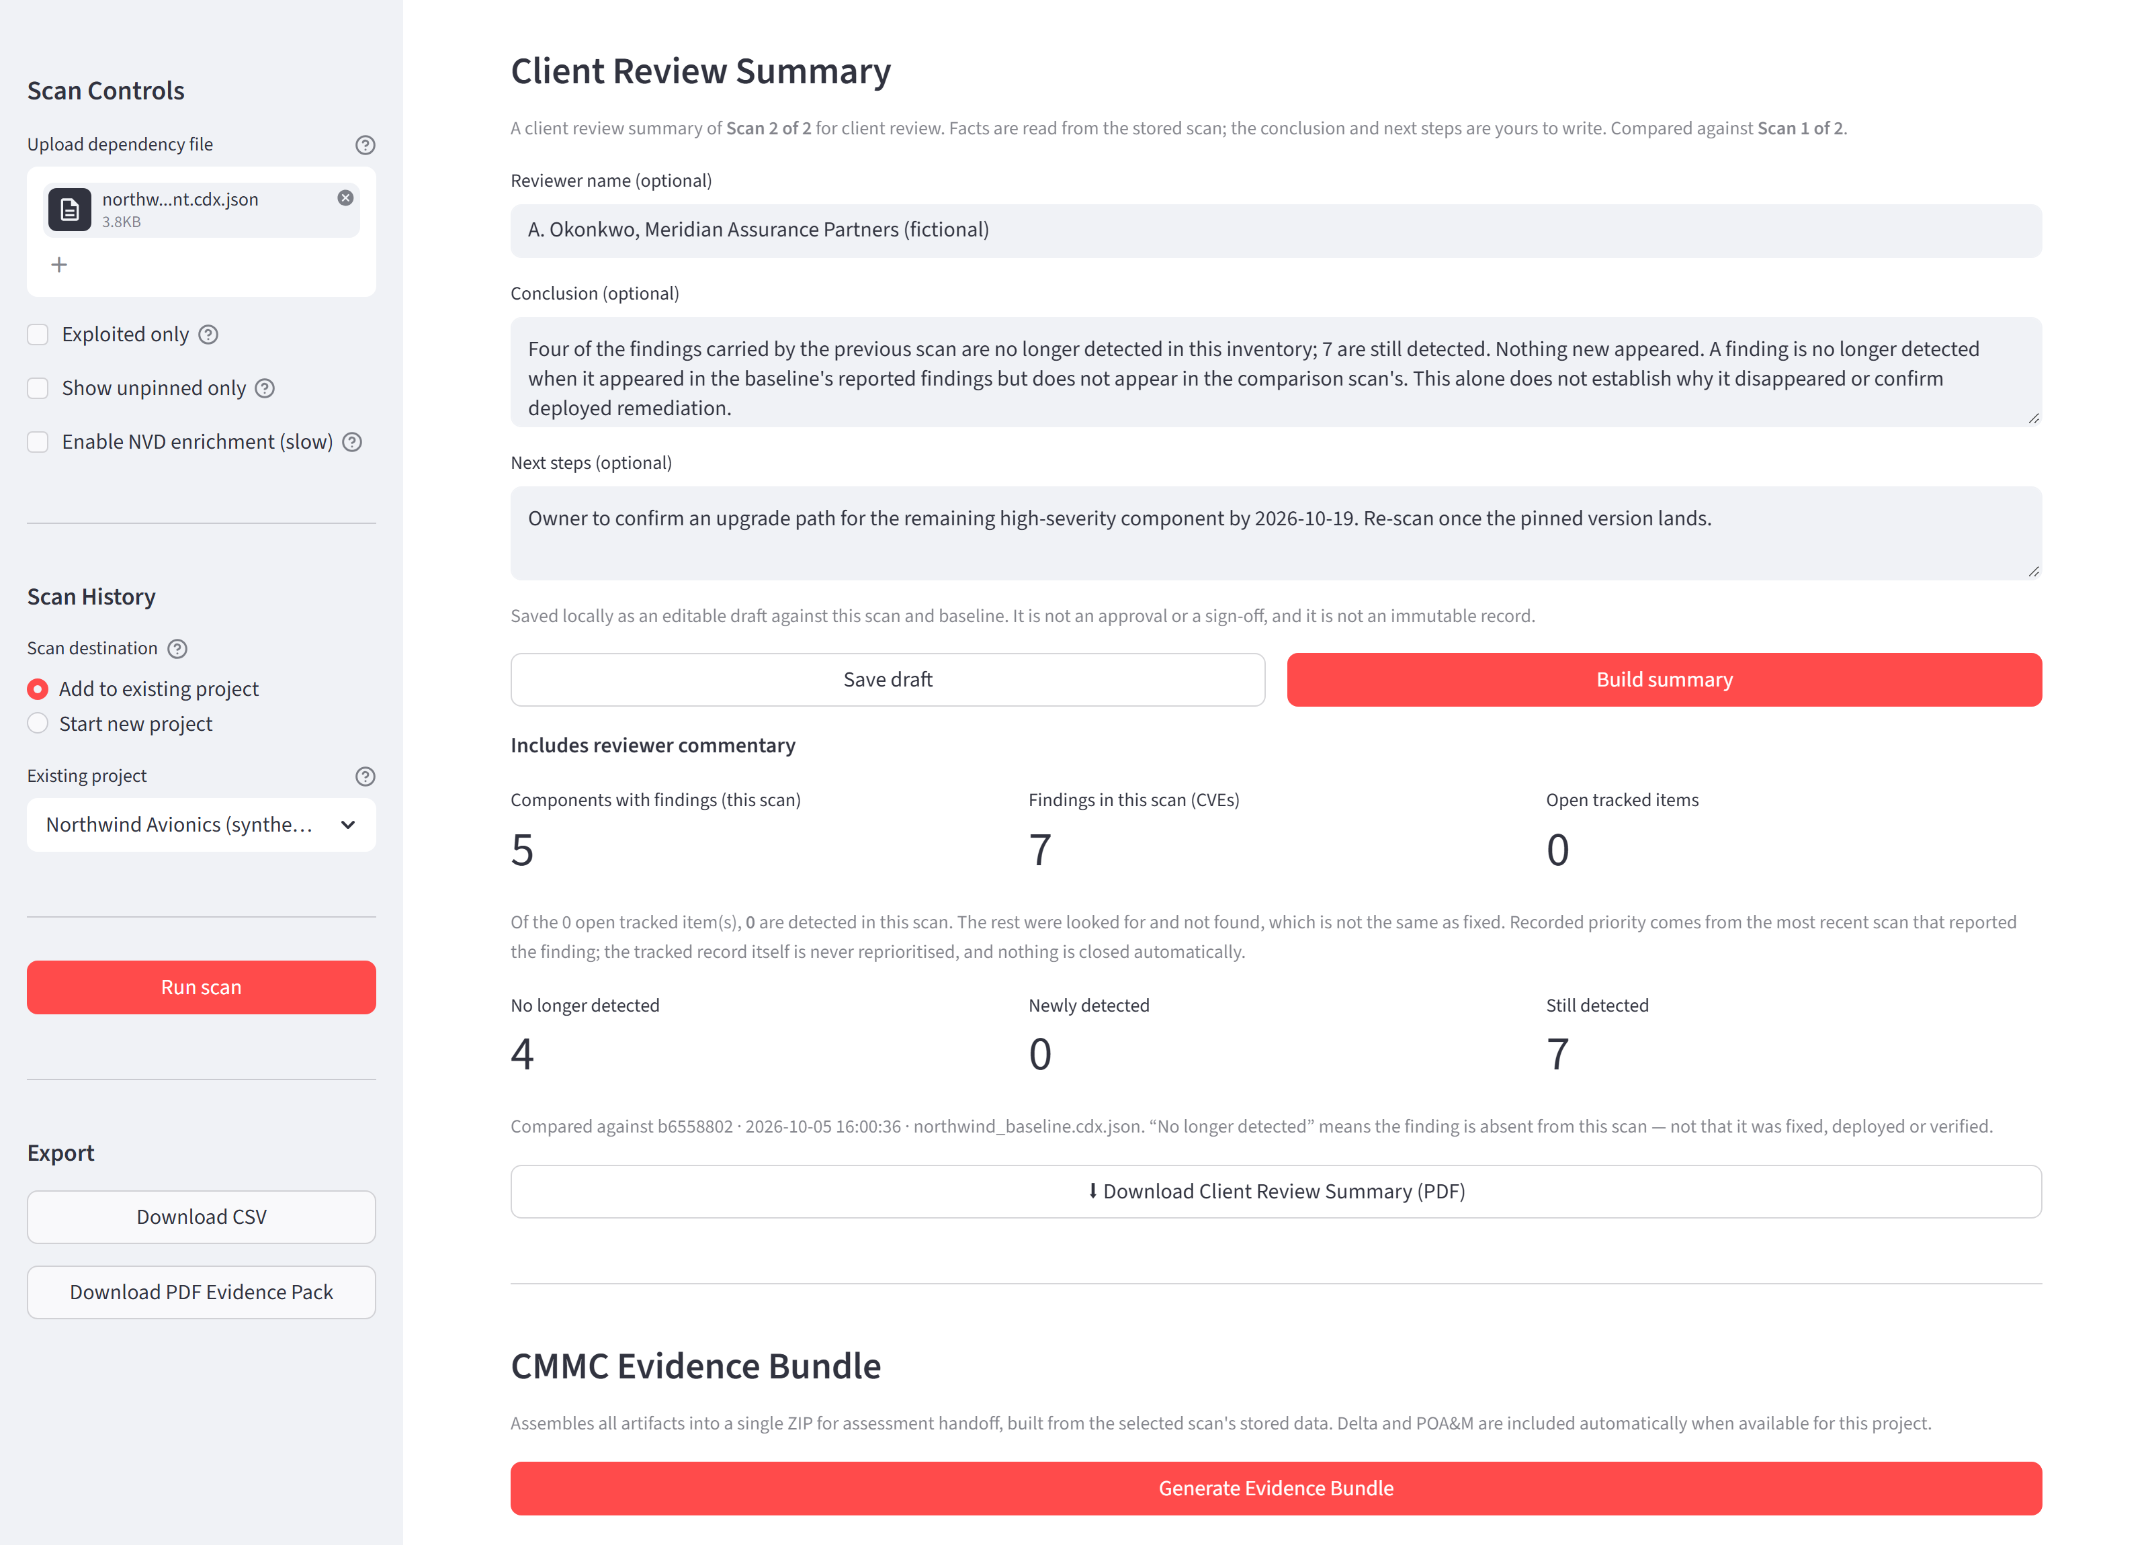Show help for Enable NVD enrichment
This screenshot has width=2150, height=1545.
(353, 443)
